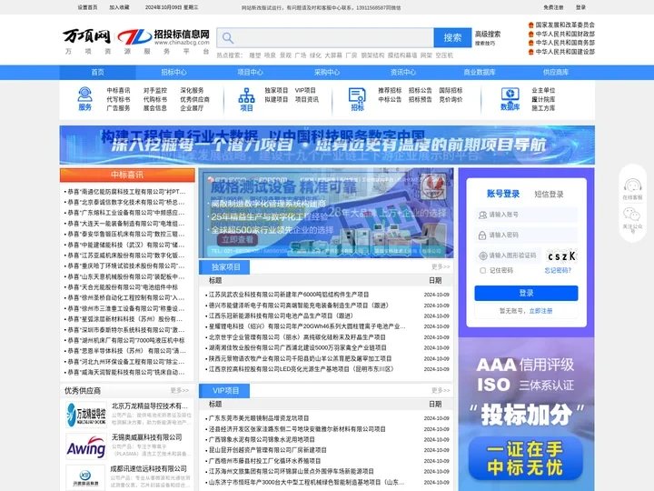Open 资讯中心 in the navigation bar
The width and height of the screenshot is (654, 491).
403,72
